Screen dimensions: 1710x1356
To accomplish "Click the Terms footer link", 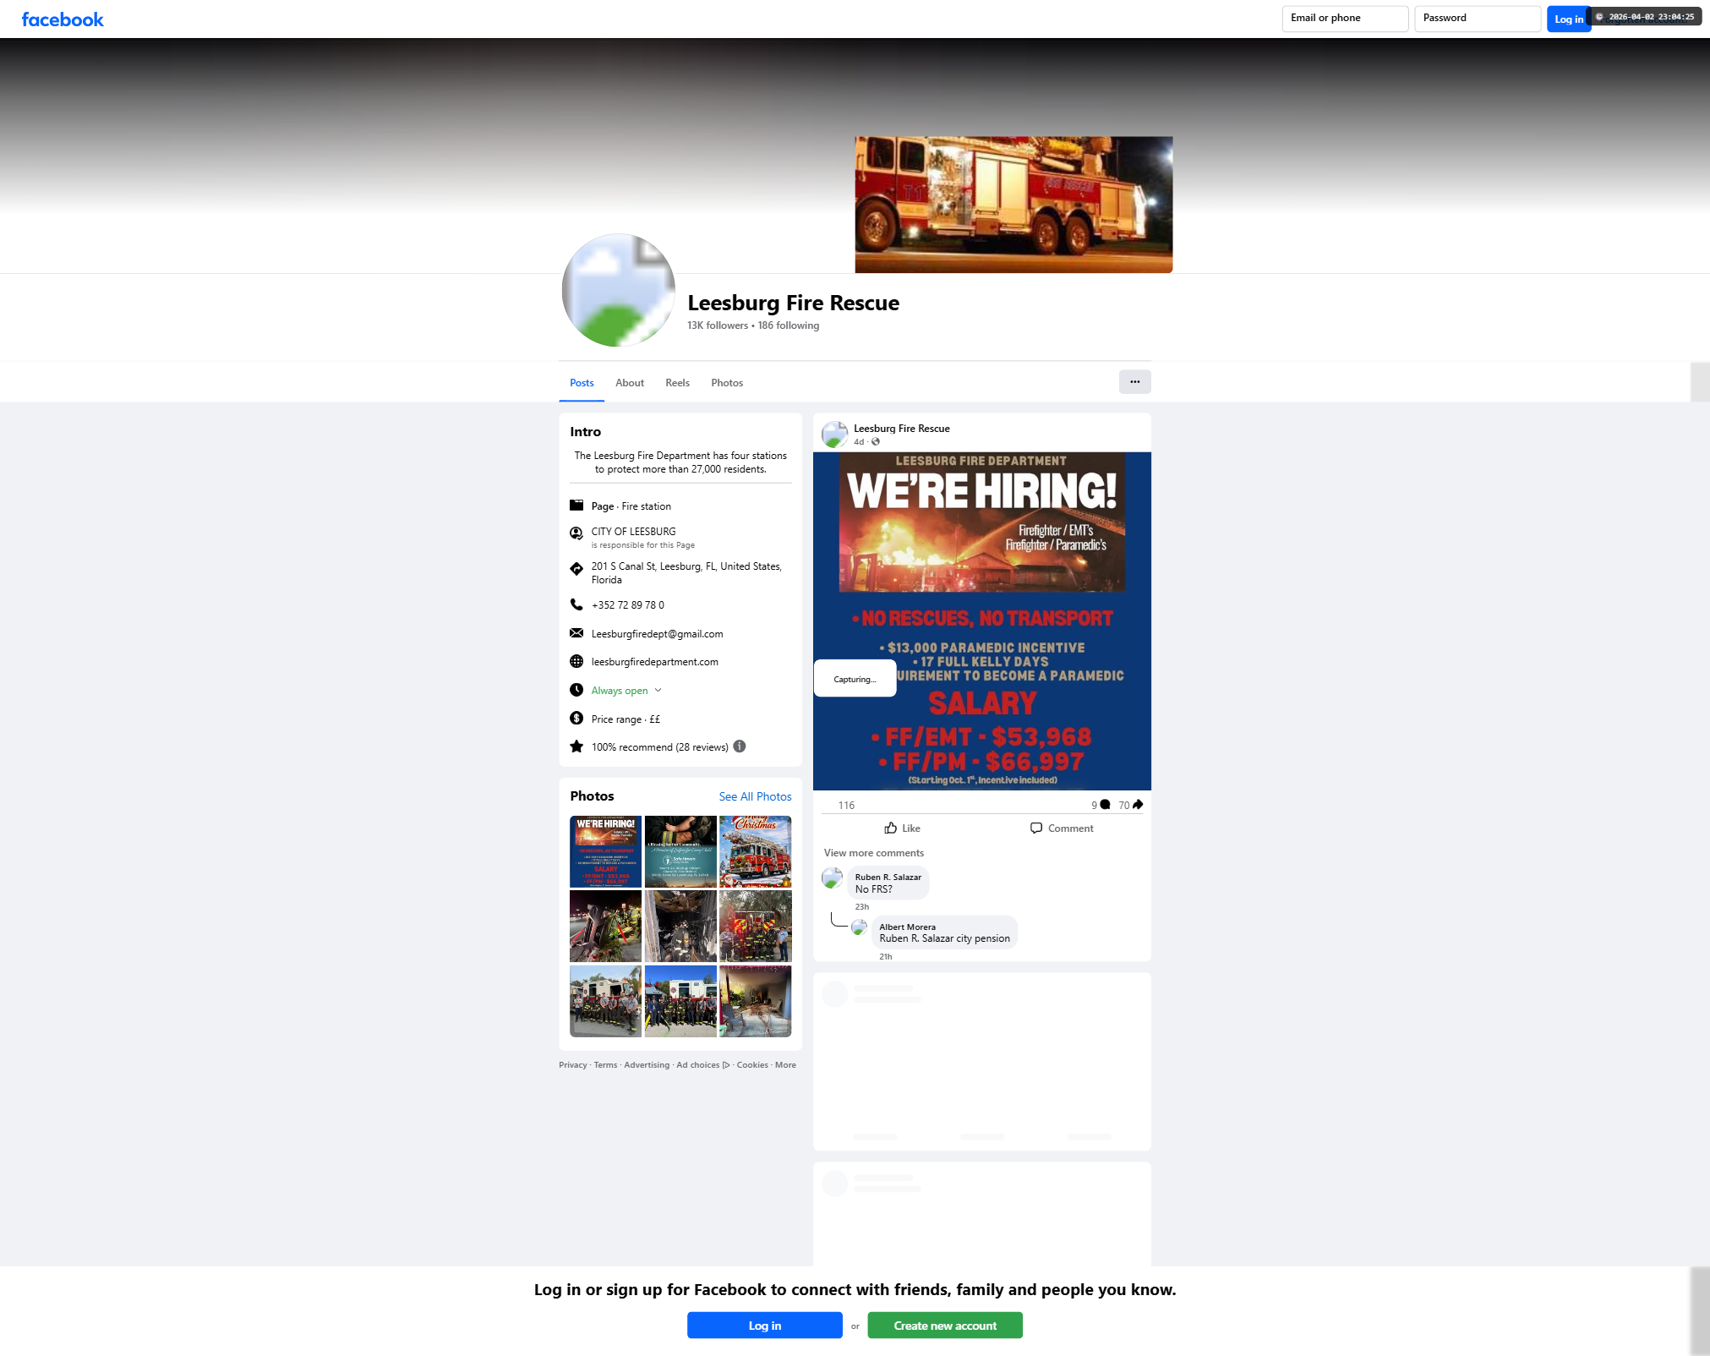I will coord(605,1065).
